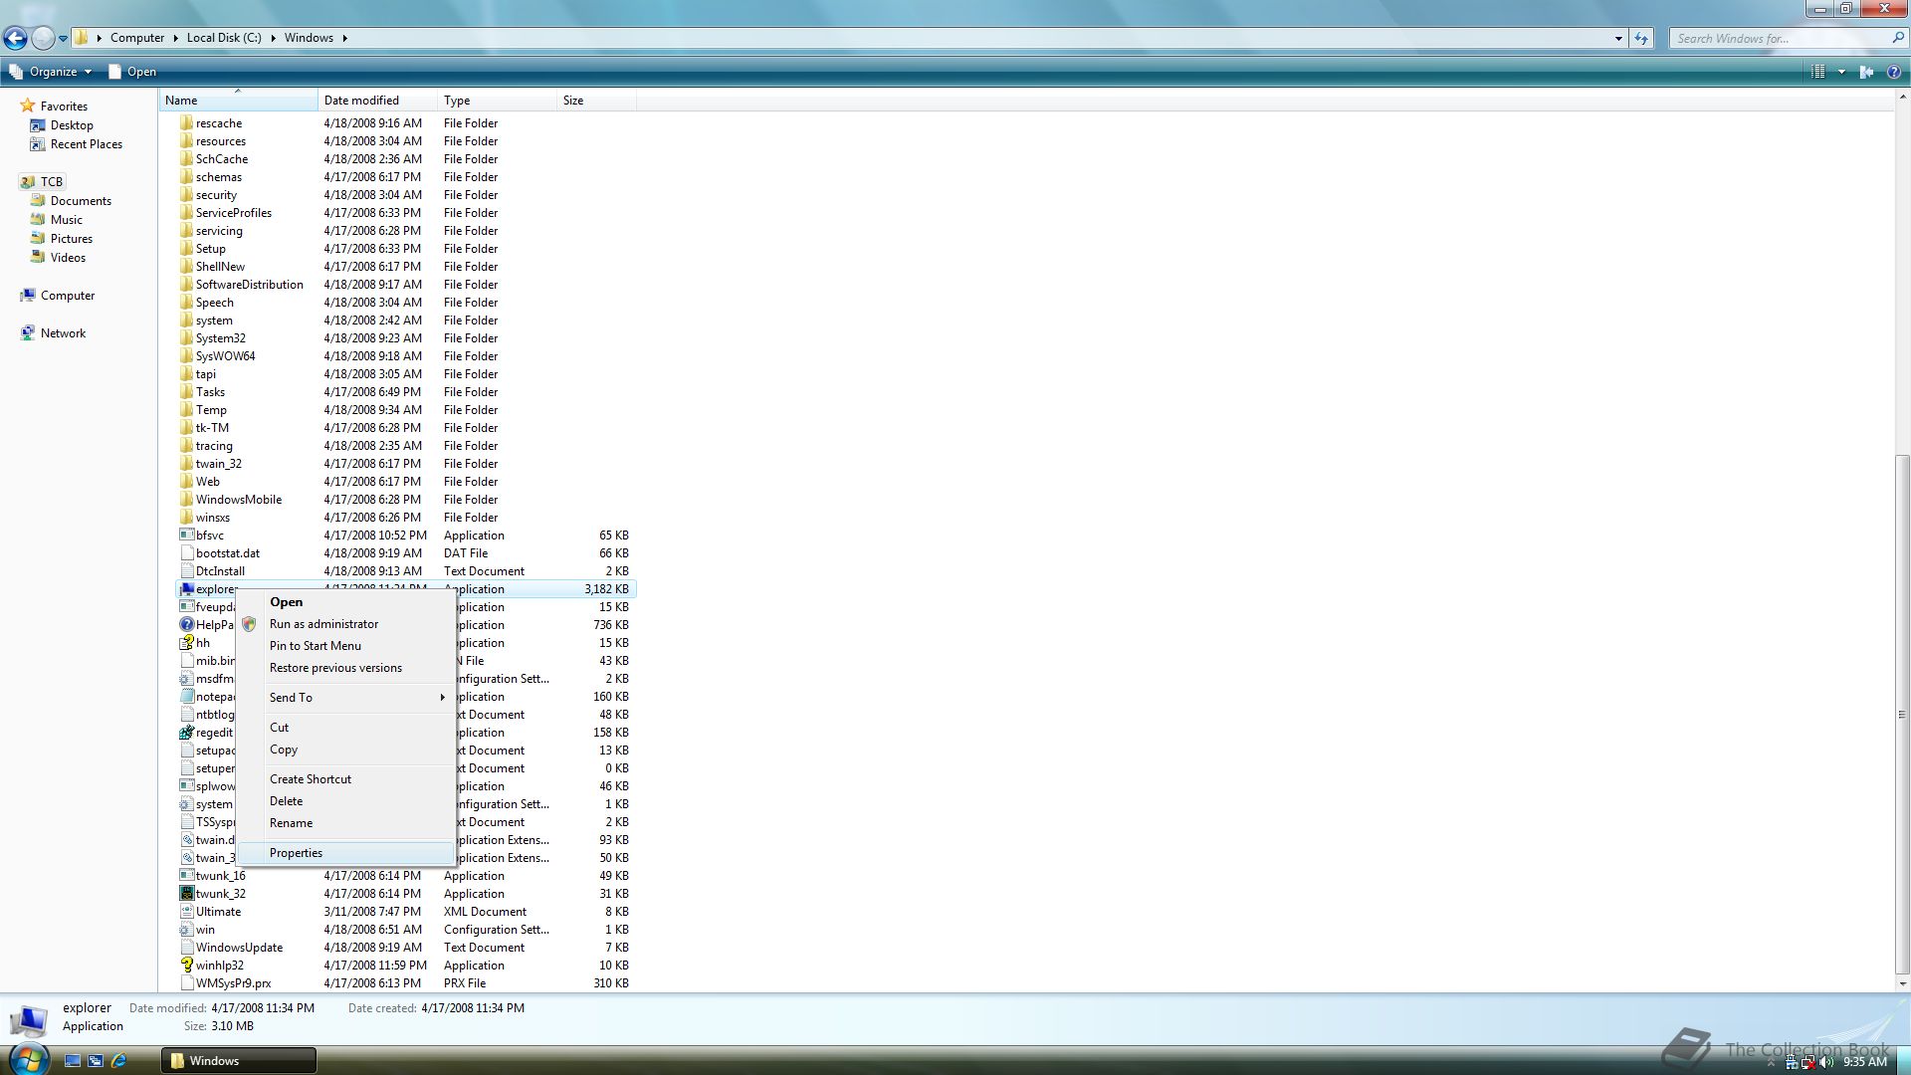The height and width of the screenshot is (1075, 1911).
Task: Open Documents in navigation pane
Action: point(71,201)
